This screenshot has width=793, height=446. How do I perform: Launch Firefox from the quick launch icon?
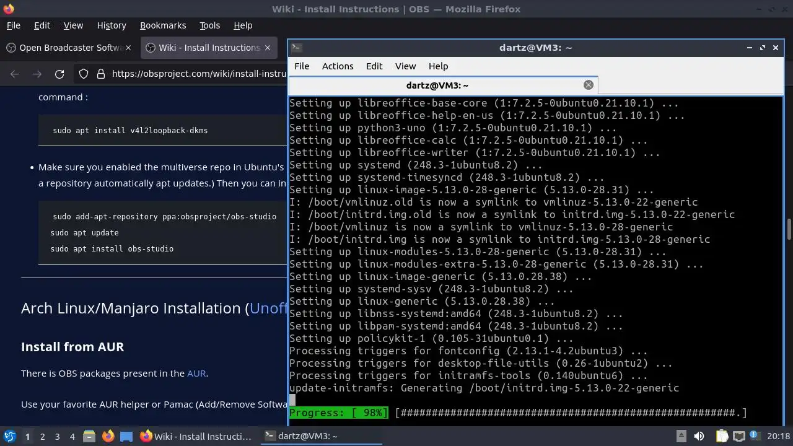108,436
